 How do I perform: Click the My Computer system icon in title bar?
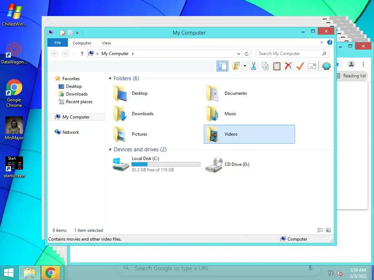50,32
